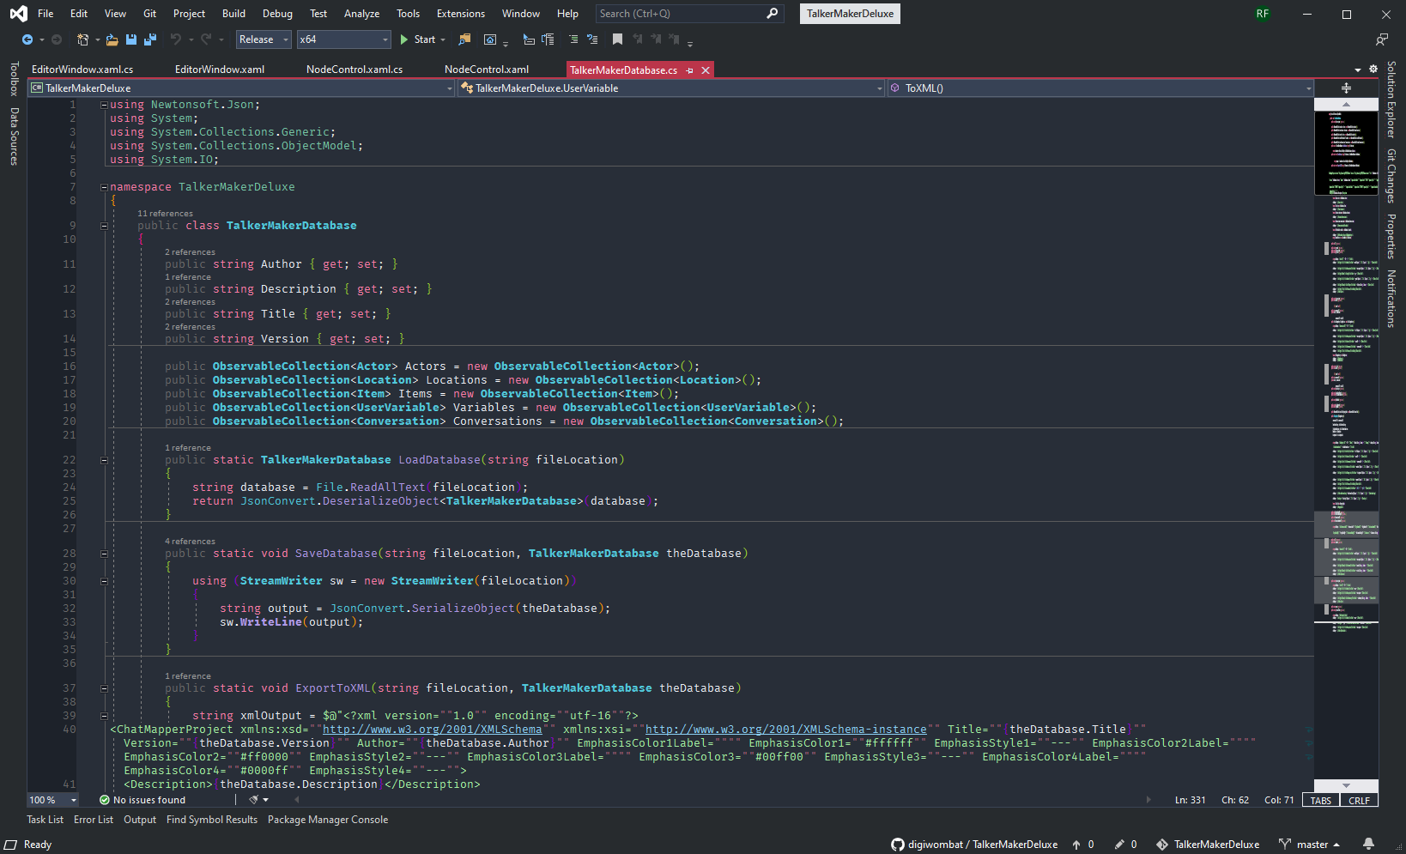The width and height of the screenshot is (1406, 854).
Task: Toggle a bookmark with the bookmark icon
Action: (x=617, y=39)
